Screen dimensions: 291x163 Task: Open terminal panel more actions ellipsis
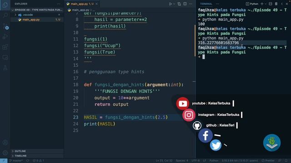click(x=217, y=4)
